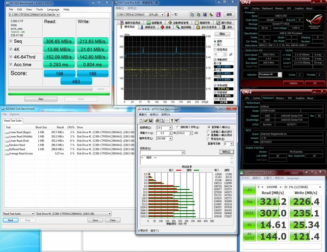The image size is (327, 252).
Task: Open AIDA64 Read Test Suite dropdown
Action: coord(19,214)
